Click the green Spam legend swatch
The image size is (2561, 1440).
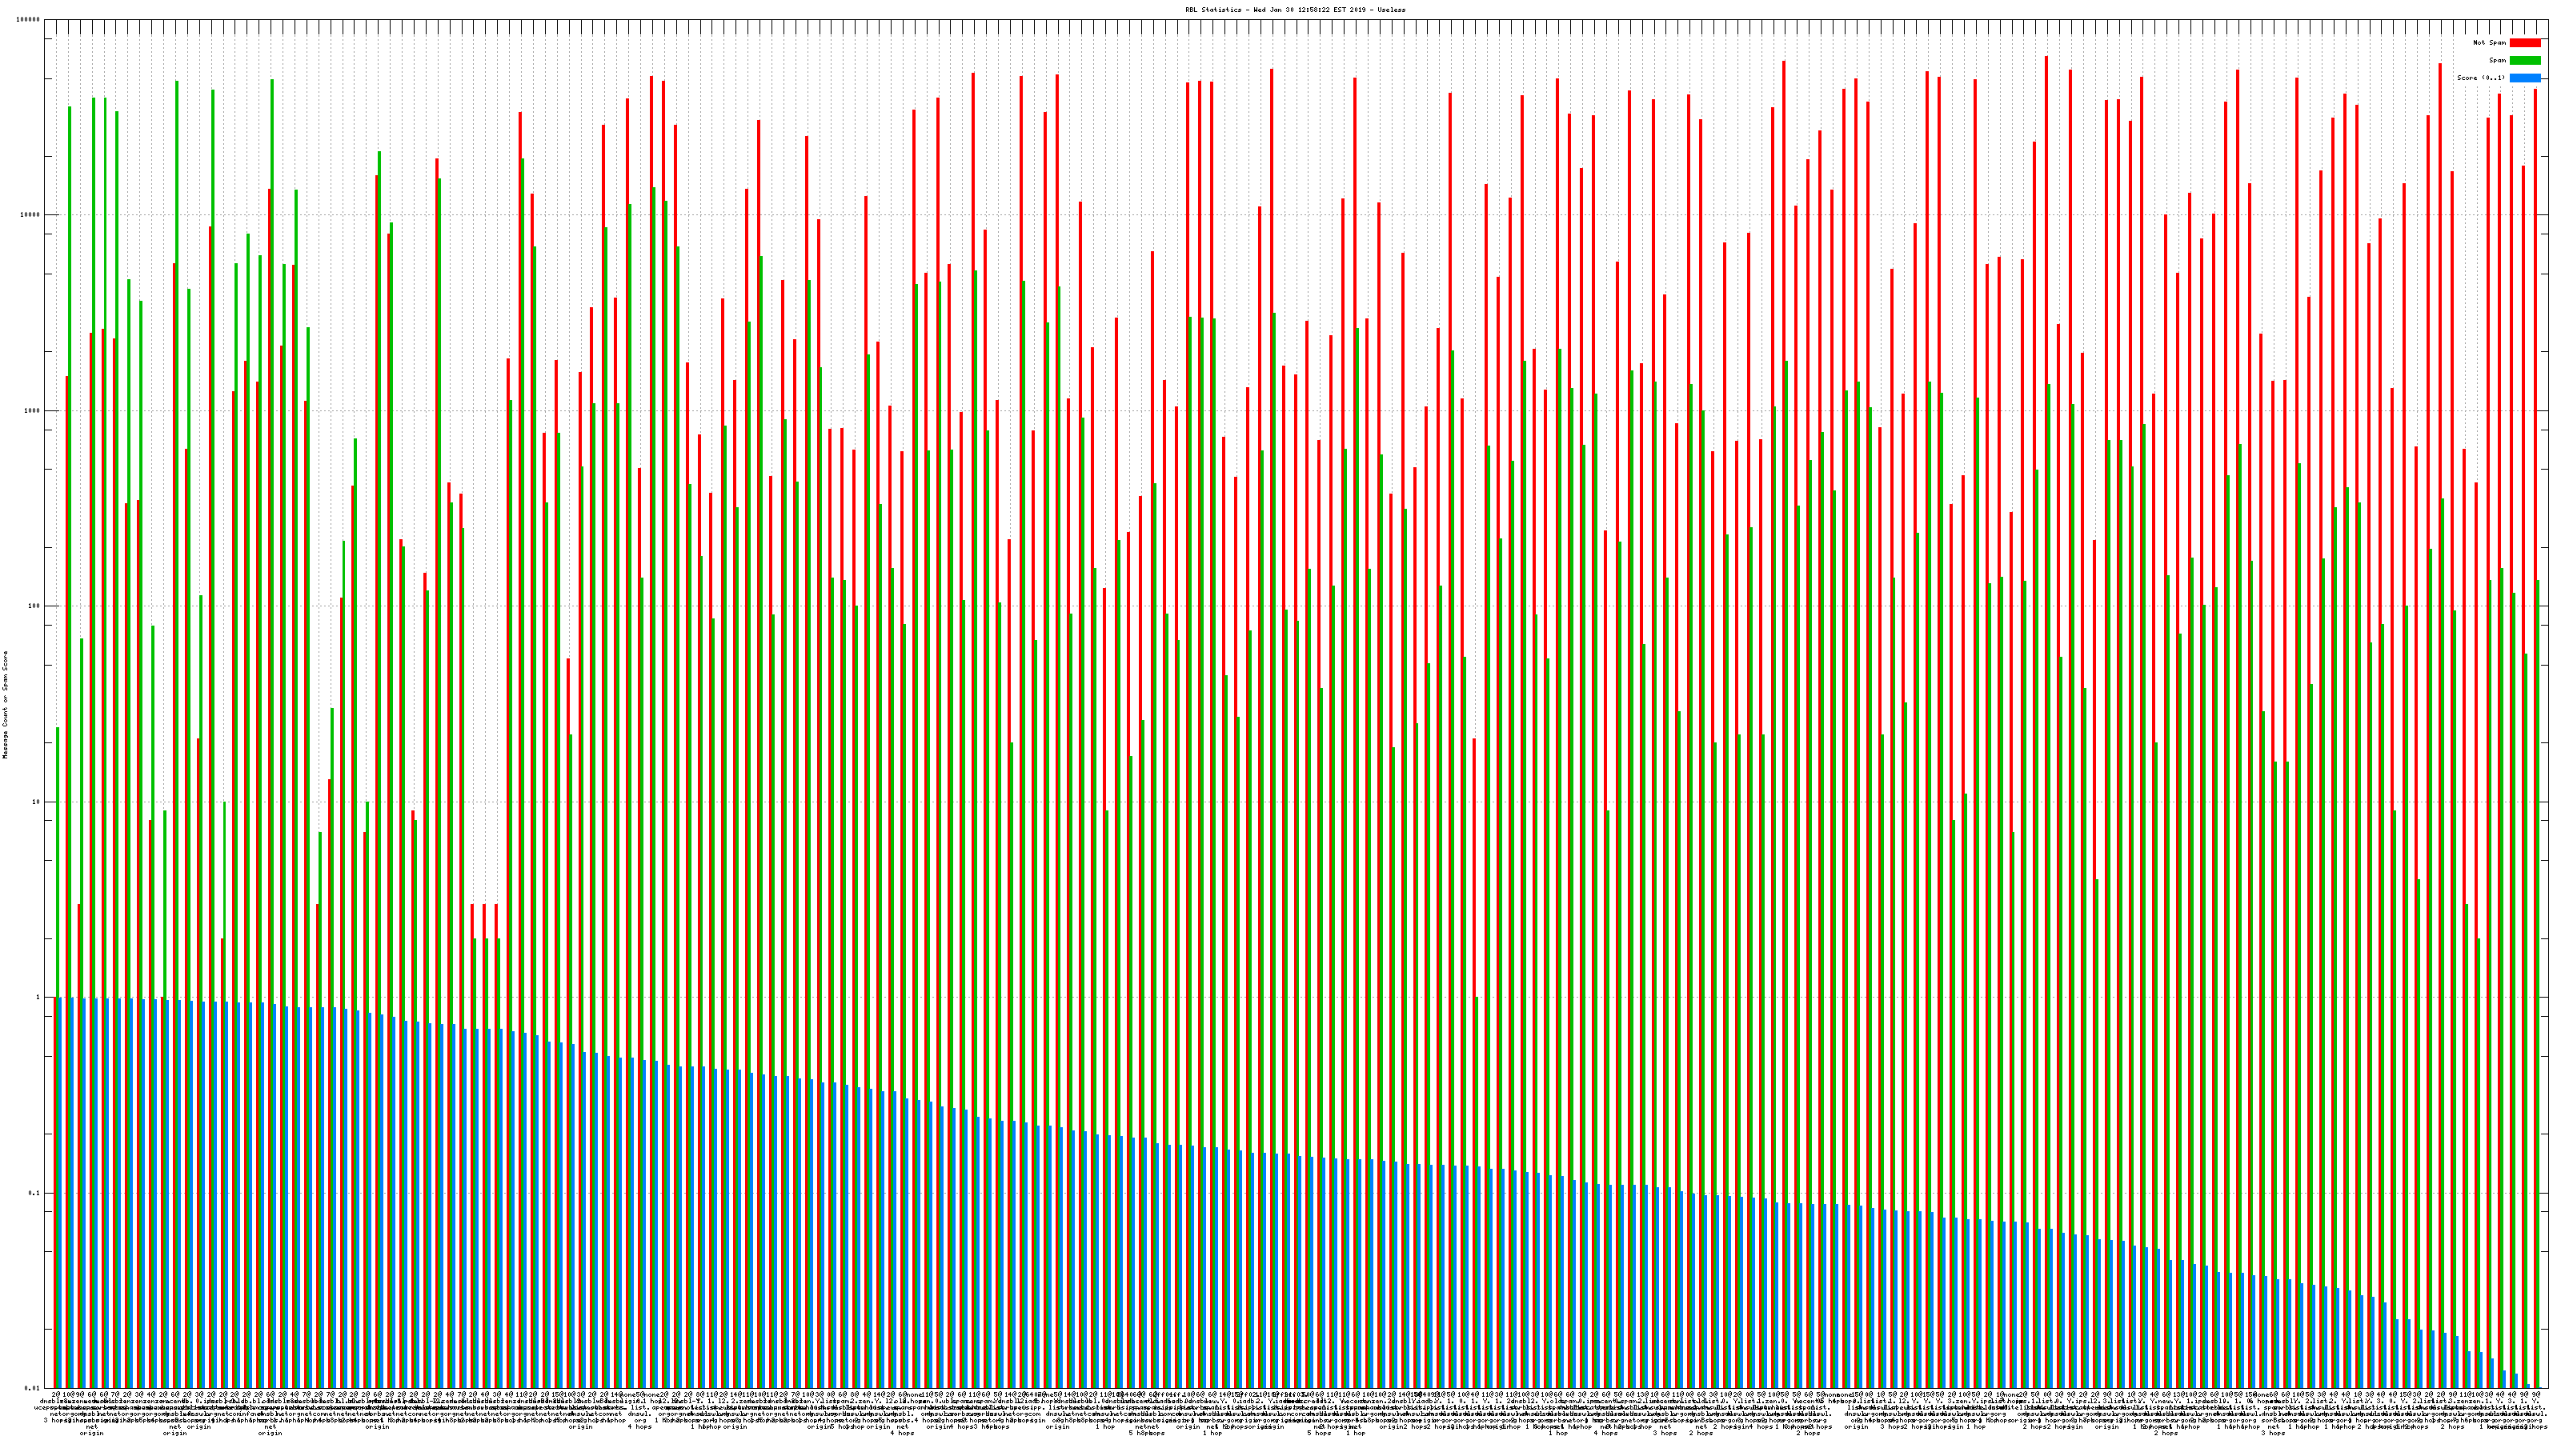(2524, 61)
